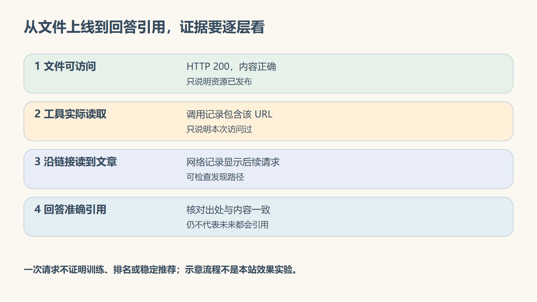Select the text 调用记录包含该 URL
This screenshot has width=537, height=302.
pyautogui.click(x=229, y=114)
